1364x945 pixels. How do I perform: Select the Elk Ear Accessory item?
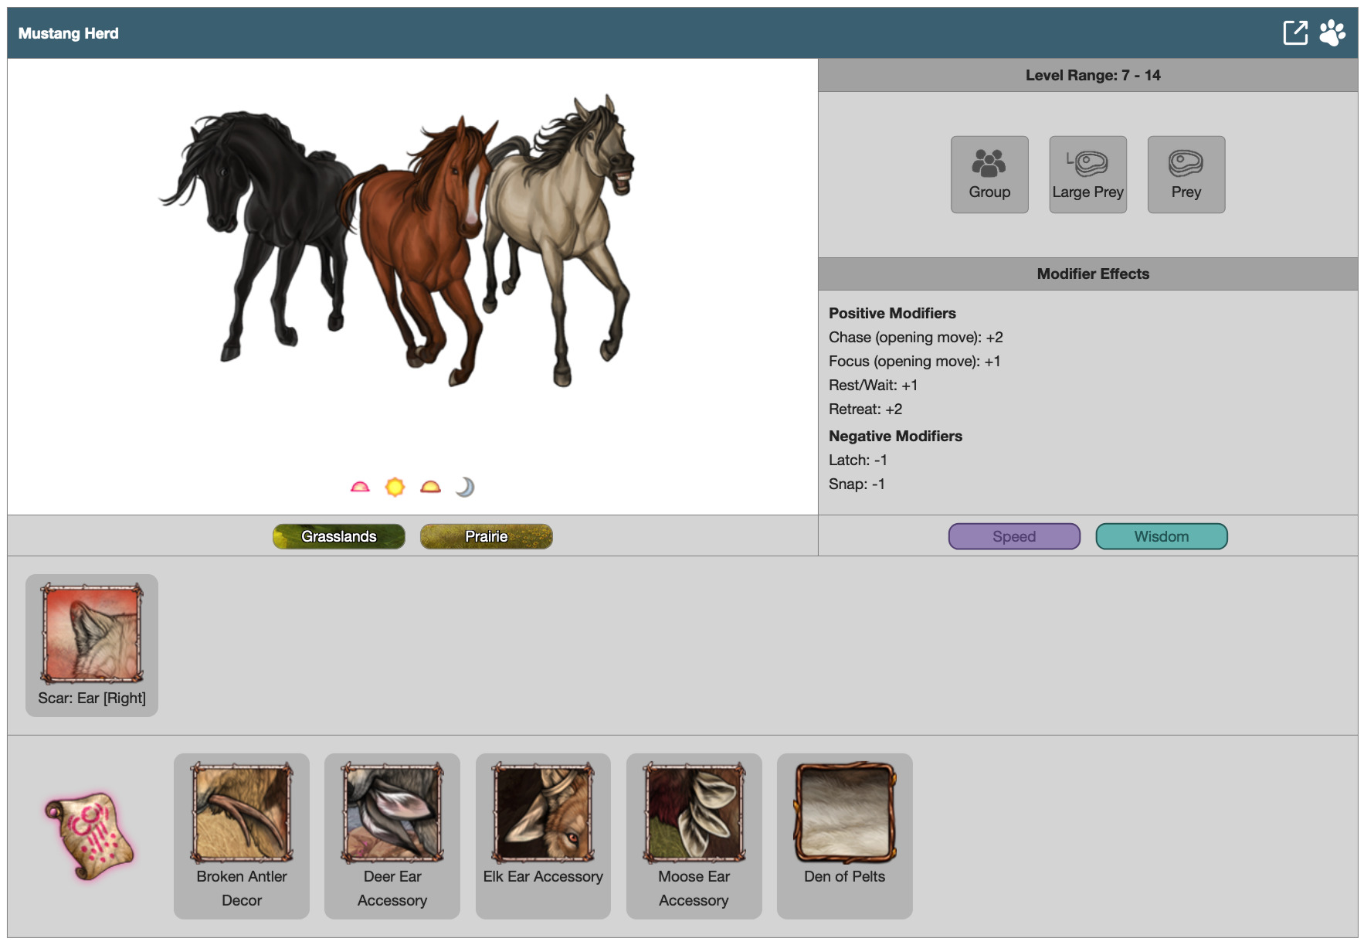pos(543,835)
